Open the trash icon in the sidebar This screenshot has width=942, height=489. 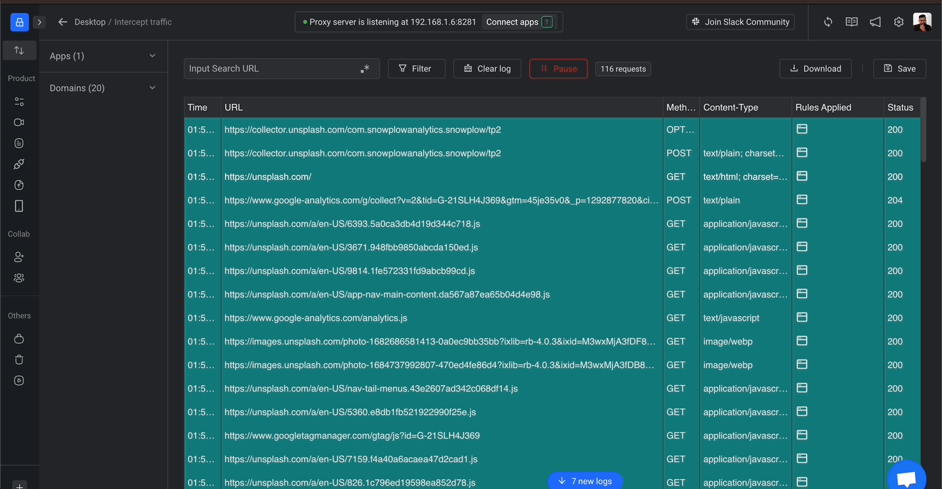point(19,360)
